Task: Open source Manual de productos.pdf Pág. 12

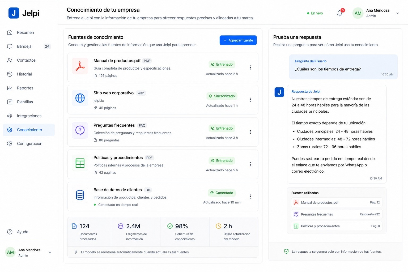Action: [x=337, y=202]
